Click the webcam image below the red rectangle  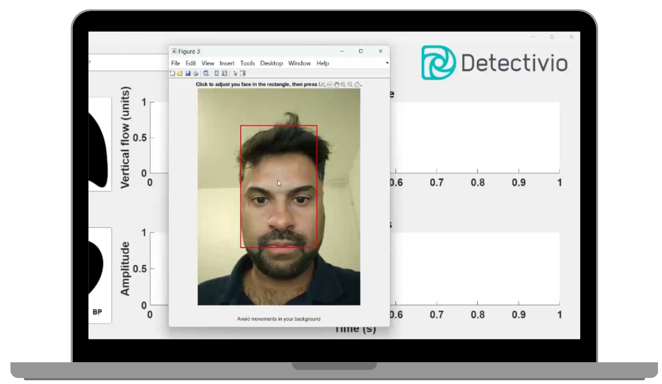tap(279, 276)
